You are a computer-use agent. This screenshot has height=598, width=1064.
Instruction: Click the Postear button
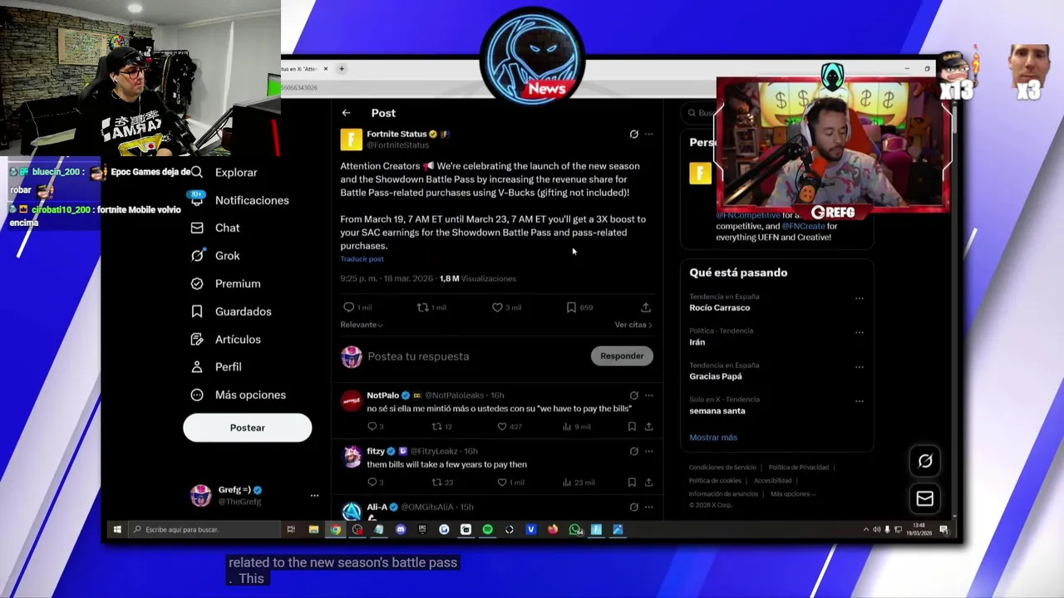[247, 428]
